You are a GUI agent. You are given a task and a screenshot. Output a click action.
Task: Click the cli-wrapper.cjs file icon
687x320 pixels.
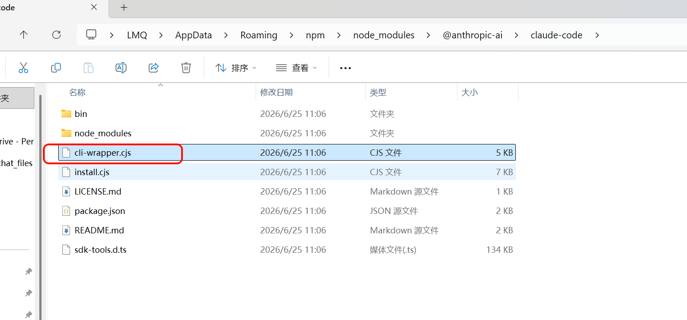point(66,153)
